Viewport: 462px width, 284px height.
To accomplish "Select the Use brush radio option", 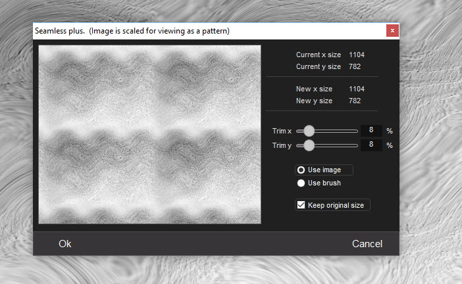I will pos(301,183).
